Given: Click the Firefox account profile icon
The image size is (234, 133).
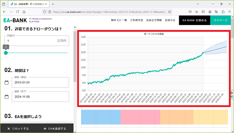Looking at the screenshot, I should coord(210,12).
